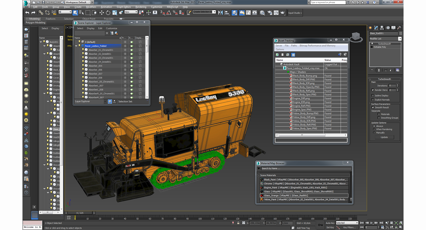Click Refresh icon in Asset Tracking
426x230 pixels.
tap(277, 55)
